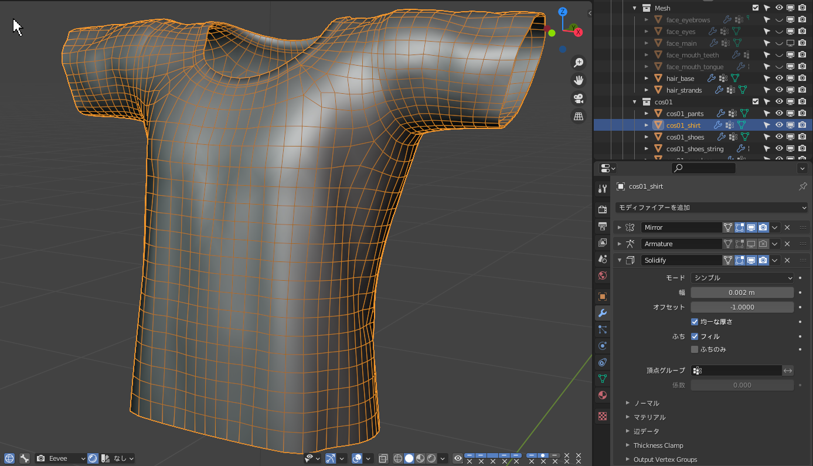
Task: Select cos01_pants in the outliner
Action: point(685,114)
